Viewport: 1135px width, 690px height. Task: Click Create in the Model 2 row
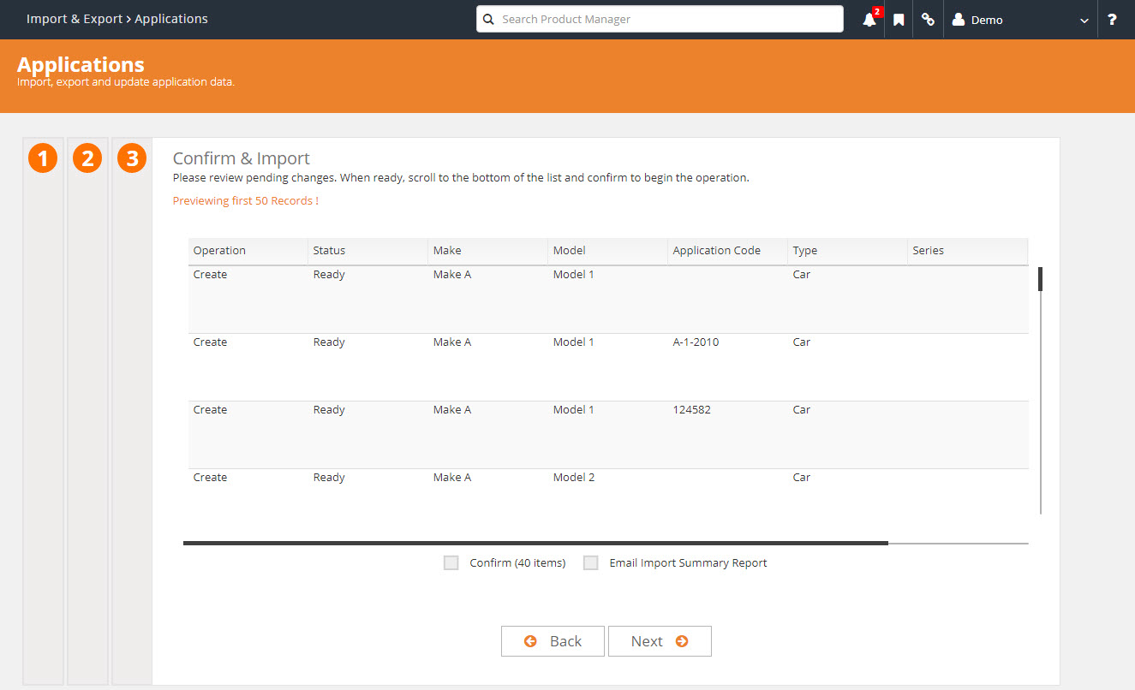210,478
